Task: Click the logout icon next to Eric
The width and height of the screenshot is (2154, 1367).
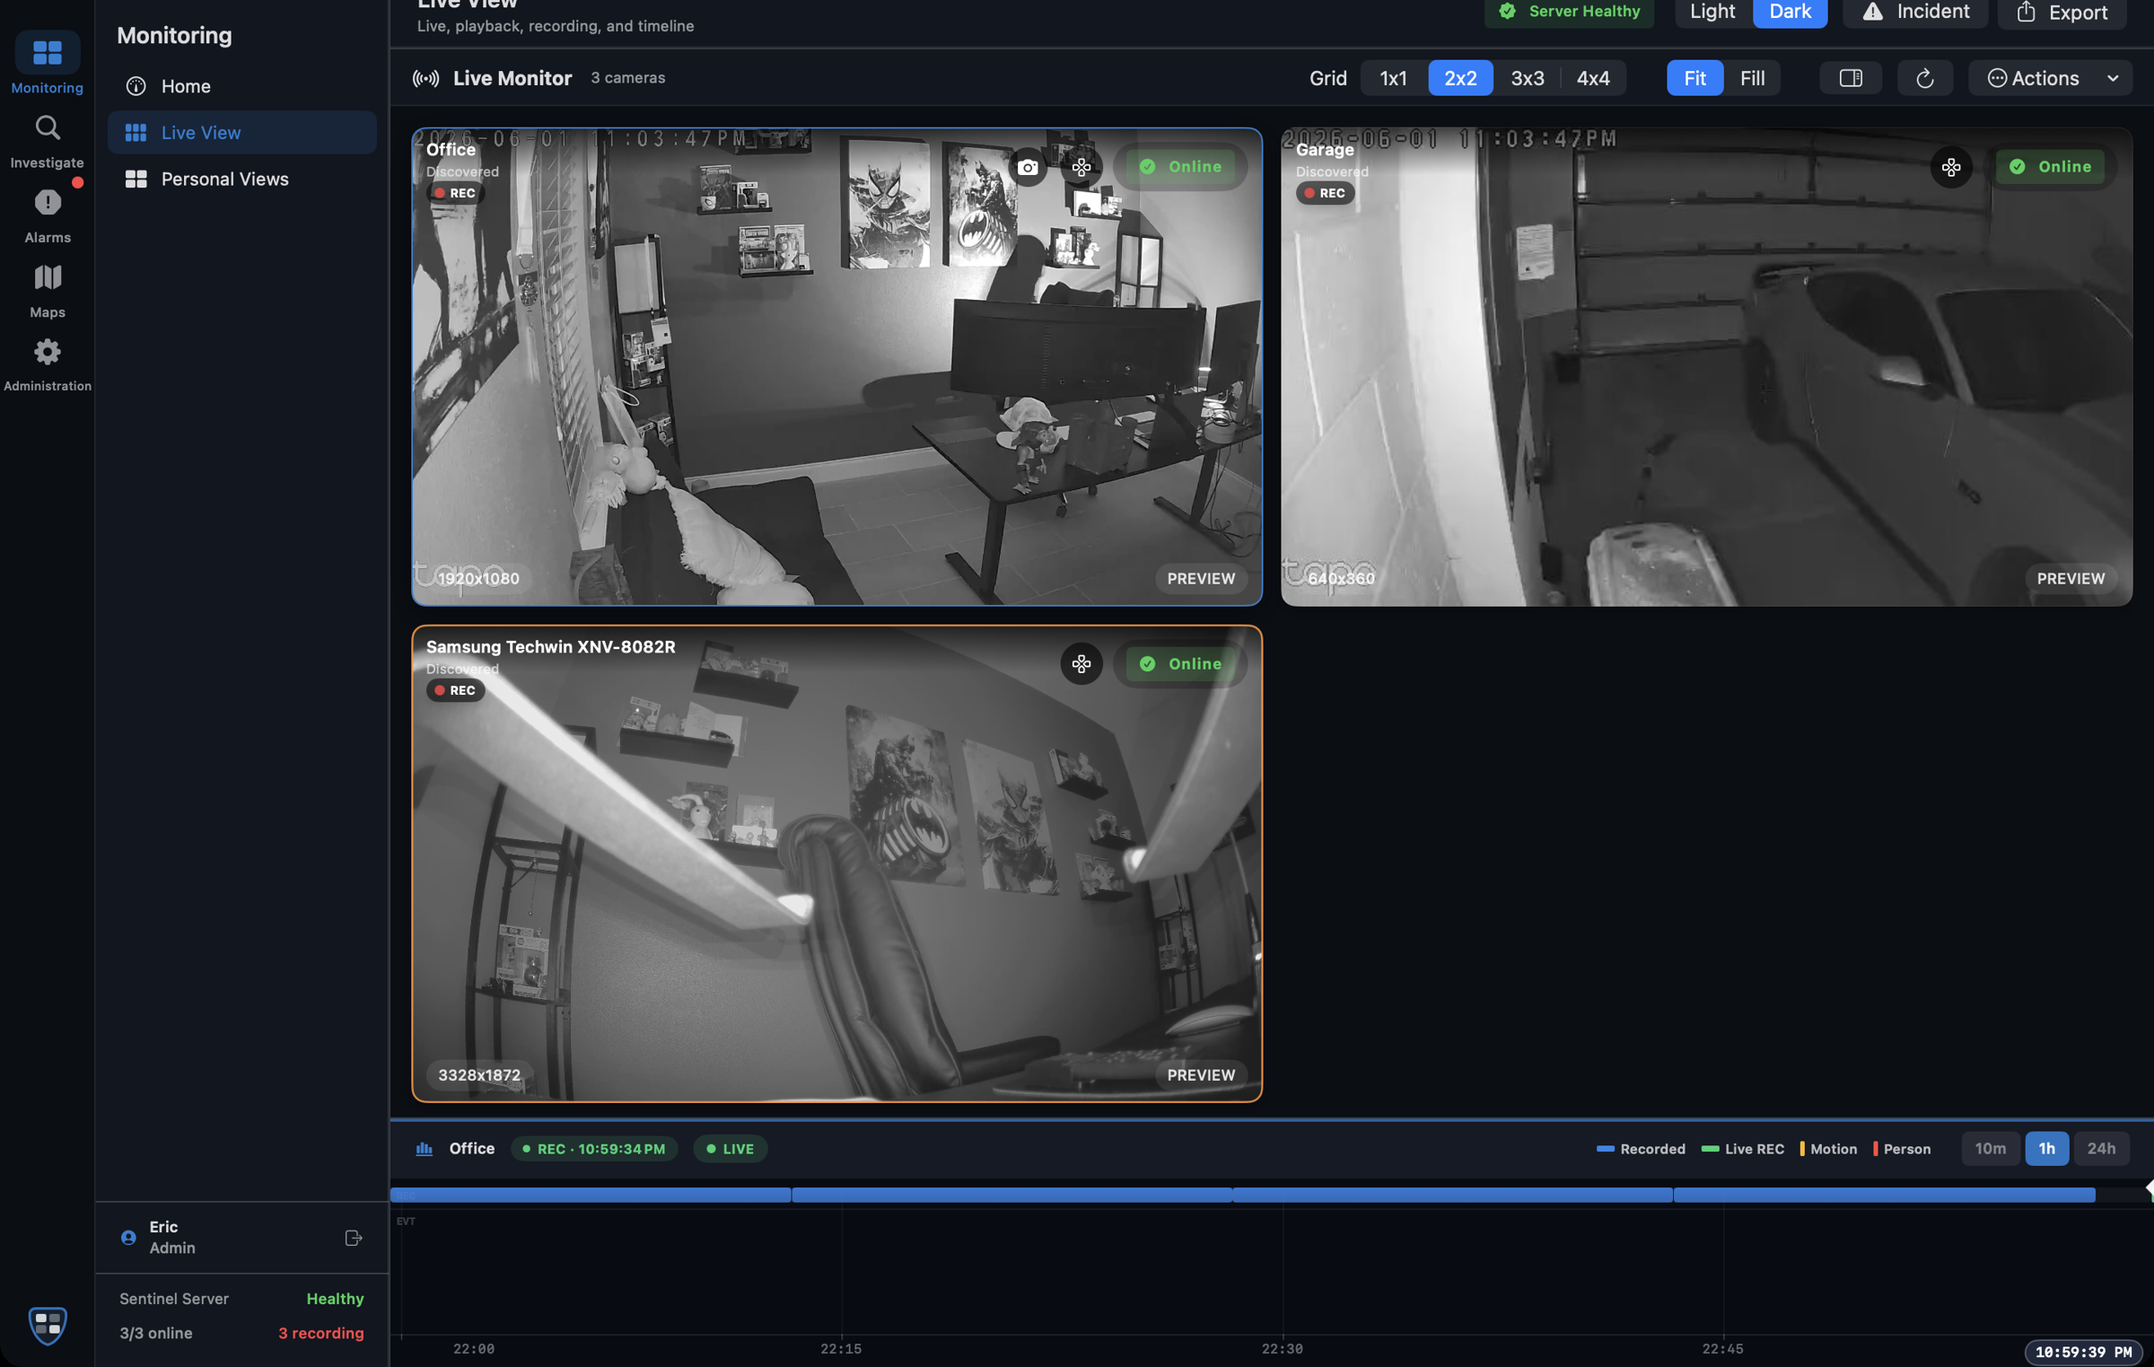Action: click(x=353, y=1238)
